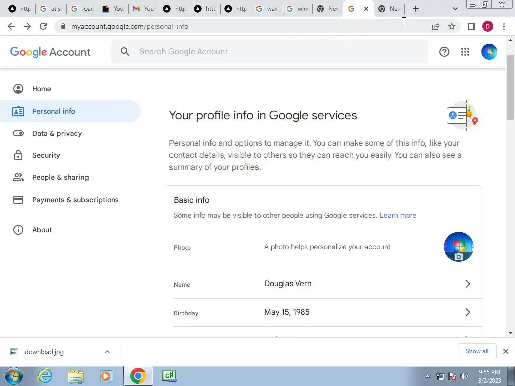Close the downloads bar
Viewport: 515px width, 386px height.
(x=506, y=351)
